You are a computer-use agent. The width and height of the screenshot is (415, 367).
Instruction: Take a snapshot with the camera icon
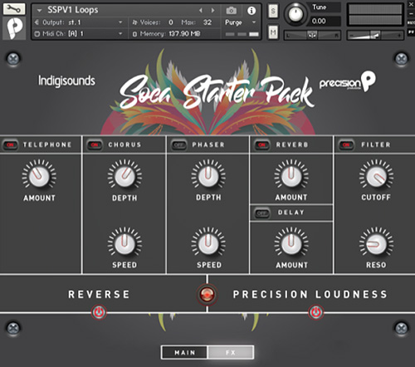point(232,11)
